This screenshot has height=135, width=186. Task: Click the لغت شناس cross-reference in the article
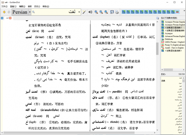pos(137,92)
